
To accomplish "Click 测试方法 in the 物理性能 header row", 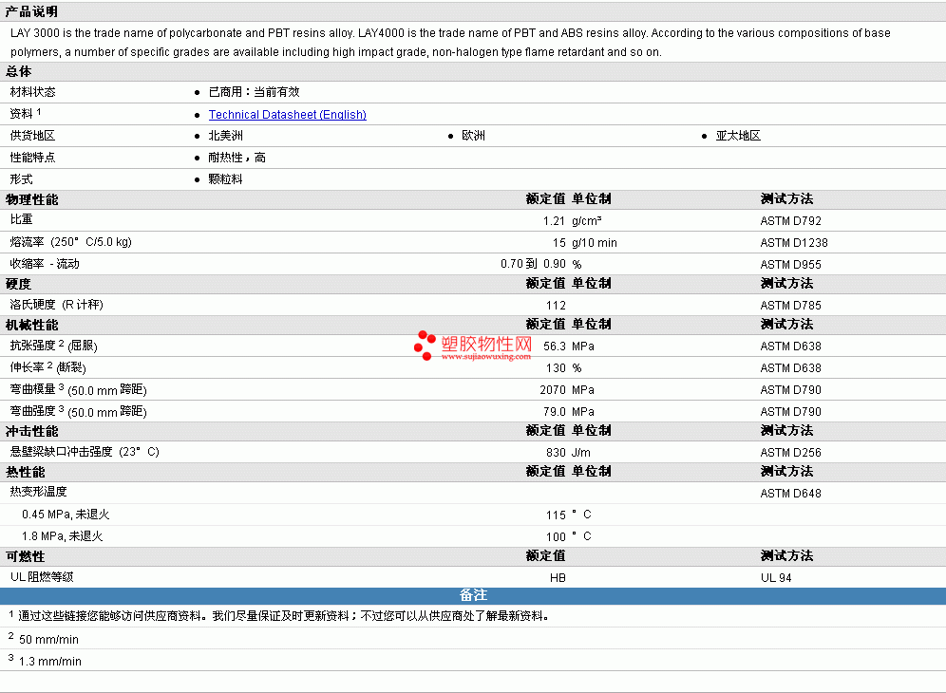I will [x=786, y=199].
